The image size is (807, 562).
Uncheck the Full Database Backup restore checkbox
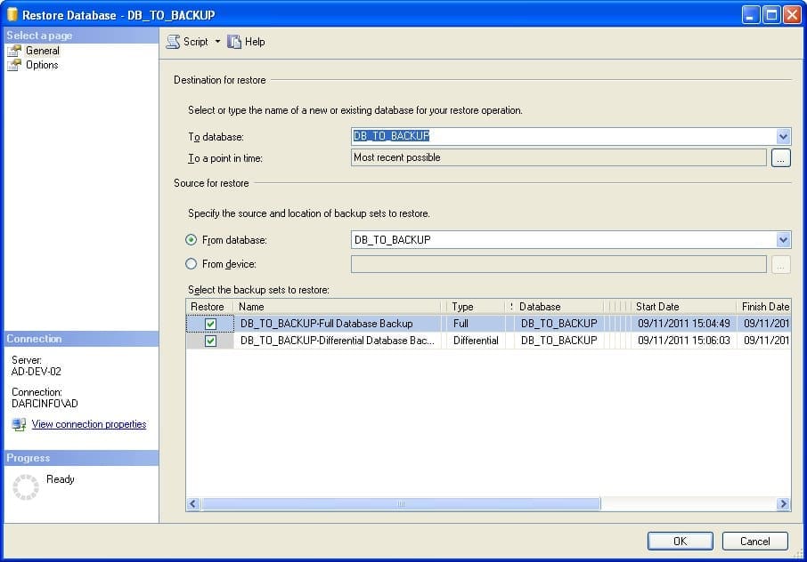[x=210, y=324]
